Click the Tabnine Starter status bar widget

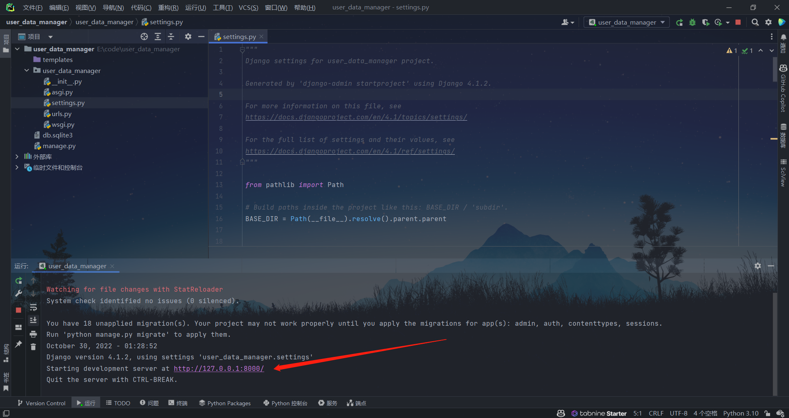tap(599, 413)
